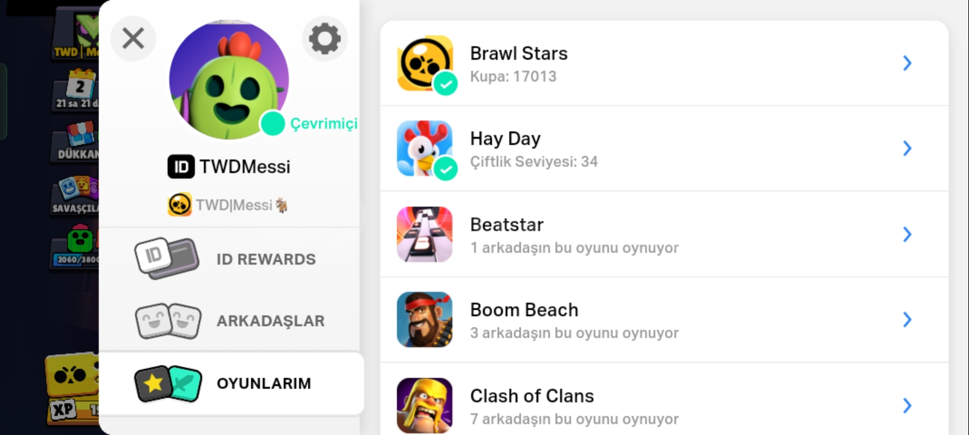The height and width of the screenshot is (435, 969).
Task: Click the Spike profile avatar
Action: 229,80
